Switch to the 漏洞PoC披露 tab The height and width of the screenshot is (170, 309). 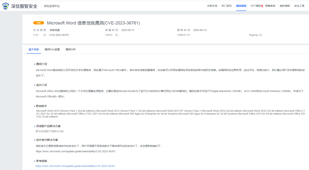(52, 49)
